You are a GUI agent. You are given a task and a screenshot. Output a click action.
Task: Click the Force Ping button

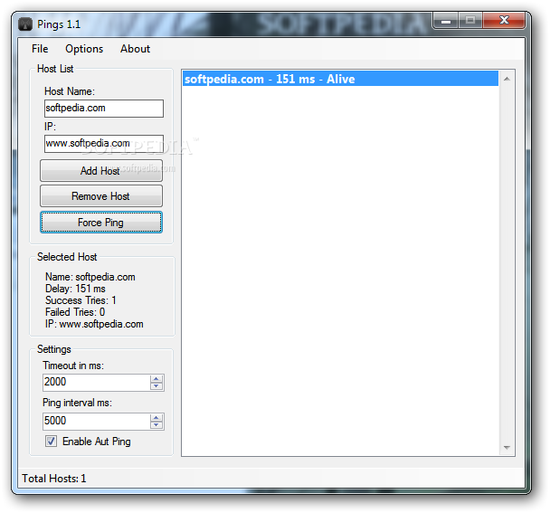[x=101, y=222]
